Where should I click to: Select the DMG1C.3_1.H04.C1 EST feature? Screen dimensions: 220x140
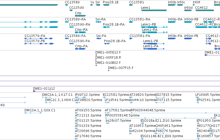(x=48, y=103)
